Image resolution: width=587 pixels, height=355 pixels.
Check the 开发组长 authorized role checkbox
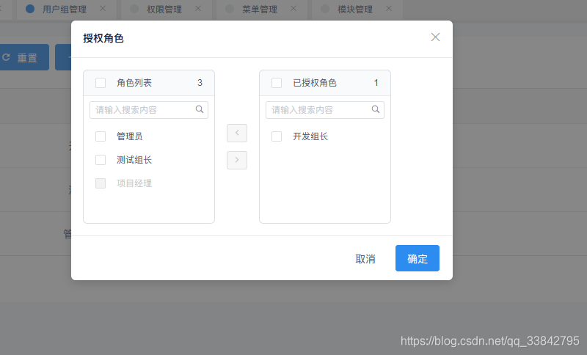277,136
